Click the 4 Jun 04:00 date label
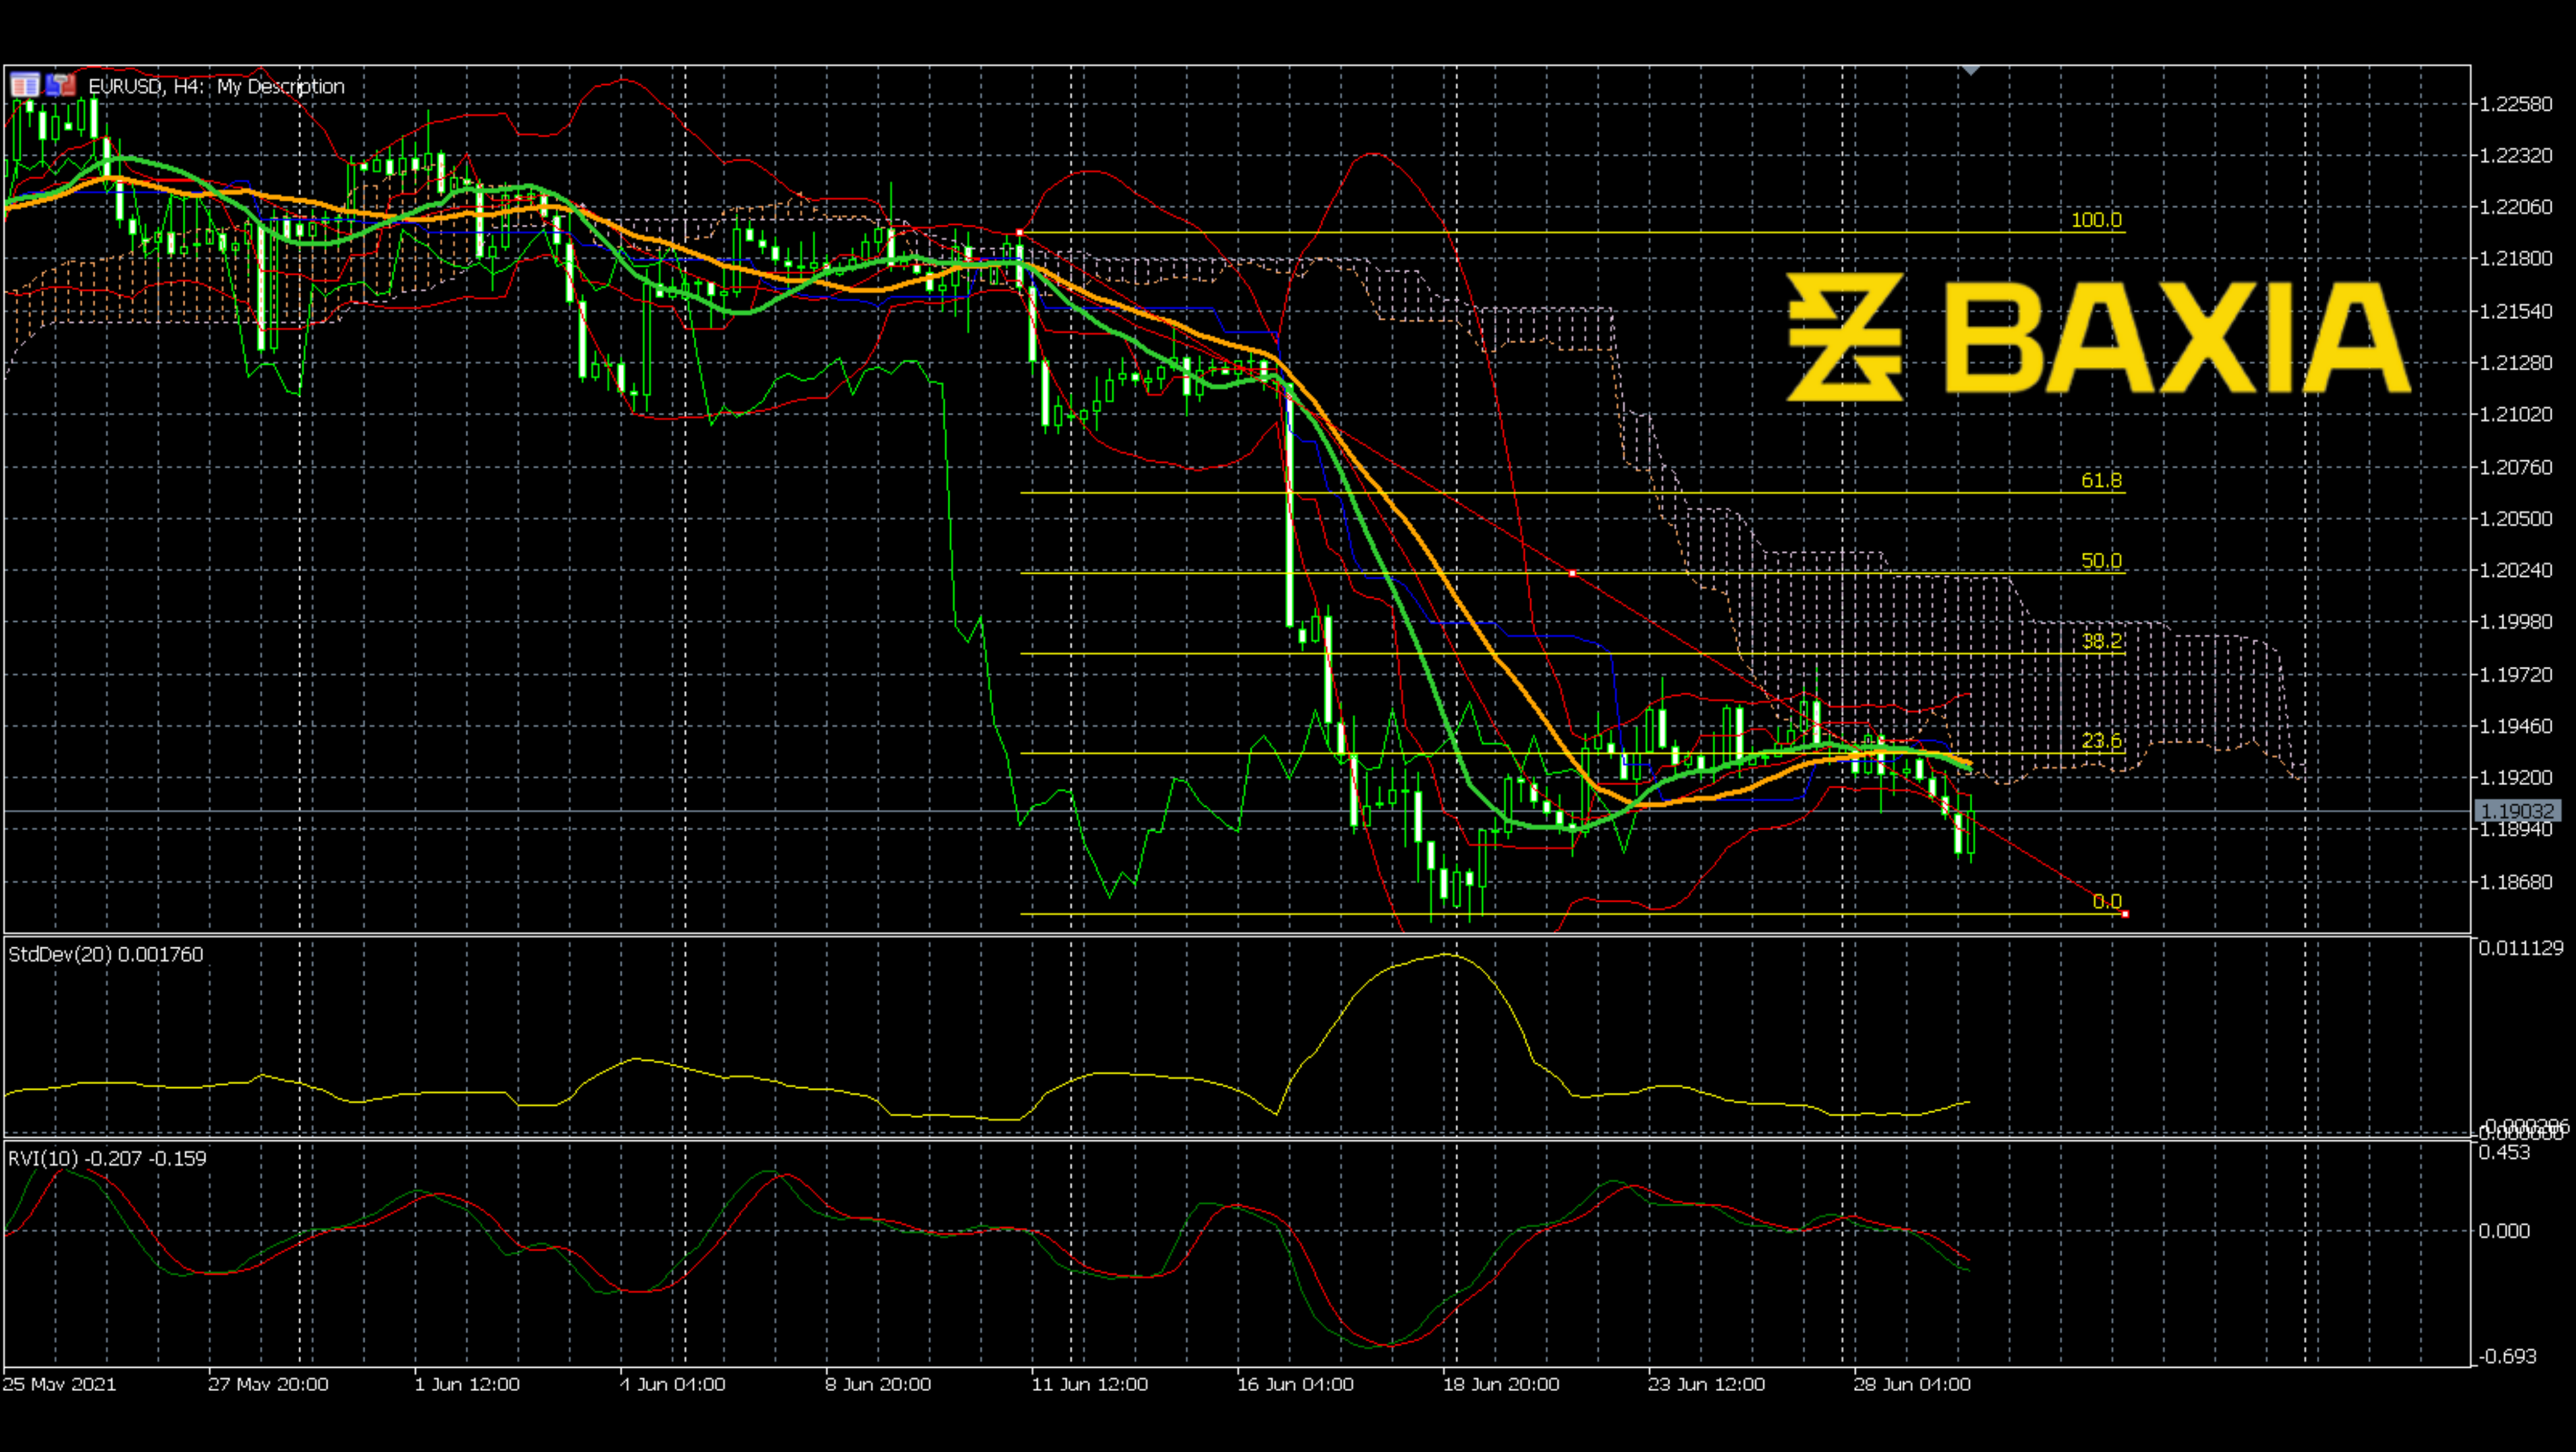This screenshot has width=2576, height=1452. point(673,1384)
